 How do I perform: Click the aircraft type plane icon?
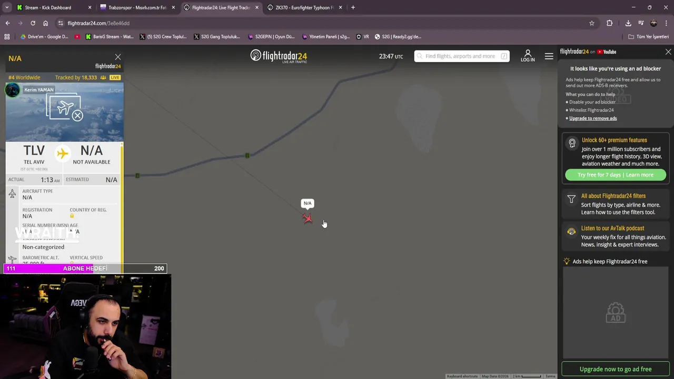pyautogui.click(x=12, y=194)
